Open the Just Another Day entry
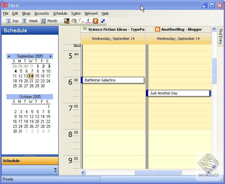Viewport: 225px width, 184px height. pos(179,93)
